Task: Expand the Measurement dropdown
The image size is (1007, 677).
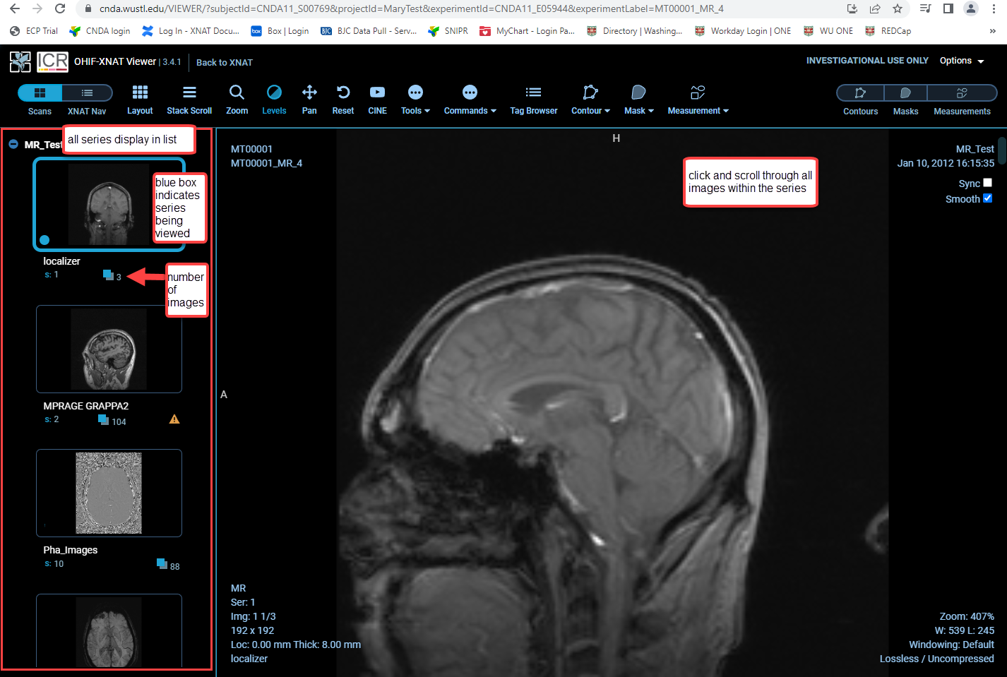Action: coord(698,99)
